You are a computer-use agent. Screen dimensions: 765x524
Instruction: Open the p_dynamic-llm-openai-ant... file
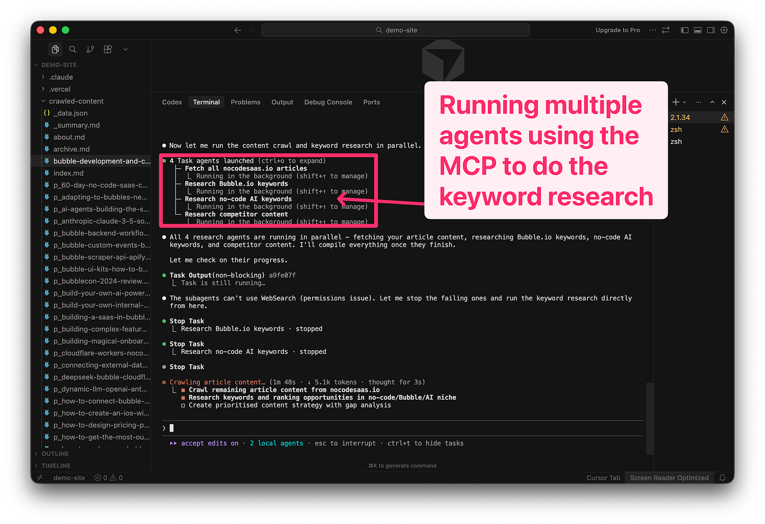pos(100,389)
